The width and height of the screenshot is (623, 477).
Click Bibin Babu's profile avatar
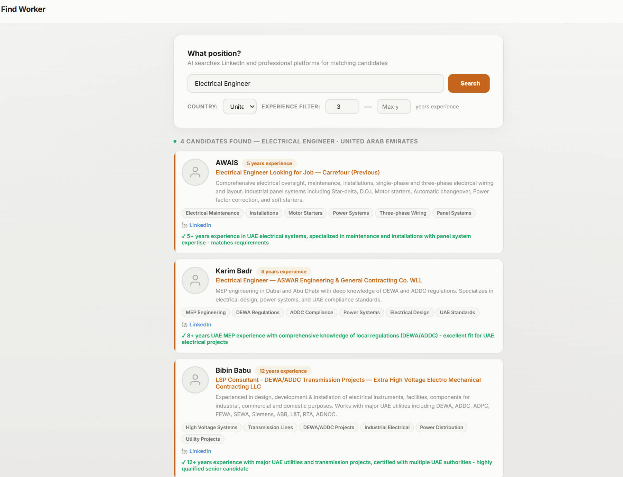pos(195,380)
